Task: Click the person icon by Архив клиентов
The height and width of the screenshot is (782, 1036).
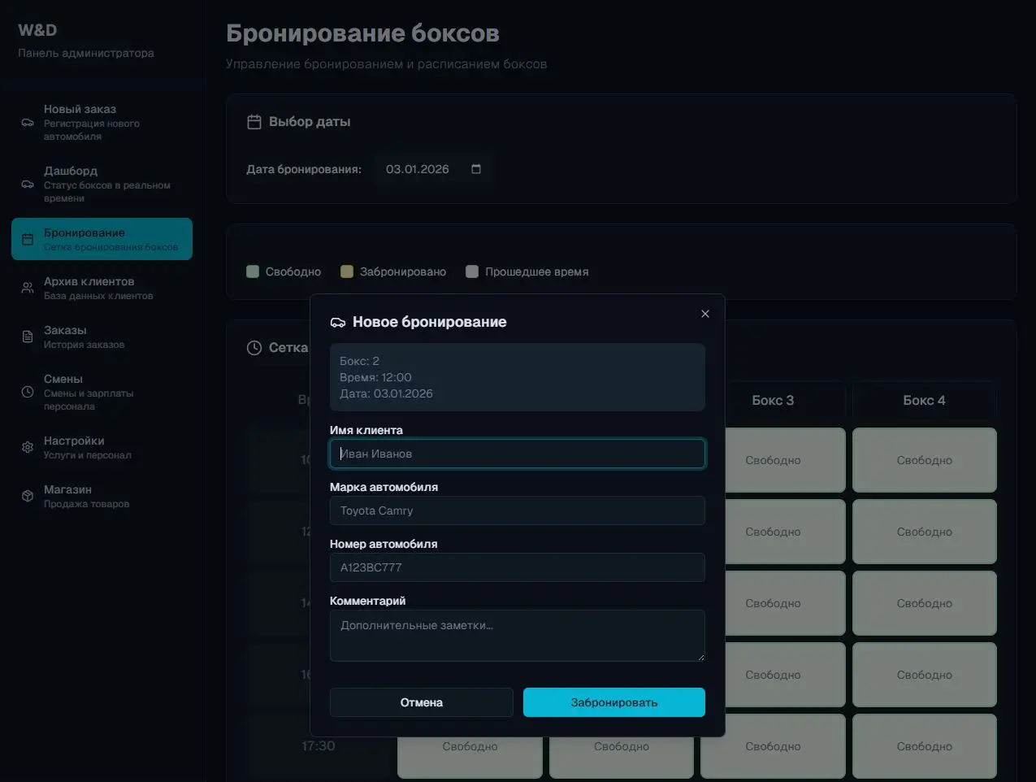Action: pyautogui.click(x=27, y=288)
